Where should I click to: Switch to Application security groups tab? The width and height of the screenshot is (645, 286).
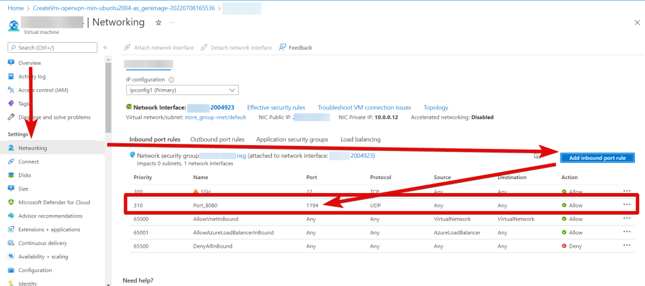pos(292,140)
